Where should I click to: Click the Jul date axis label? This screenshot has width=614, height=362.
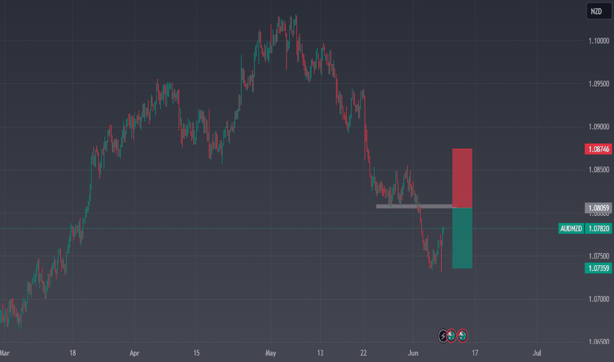(537, 353)
